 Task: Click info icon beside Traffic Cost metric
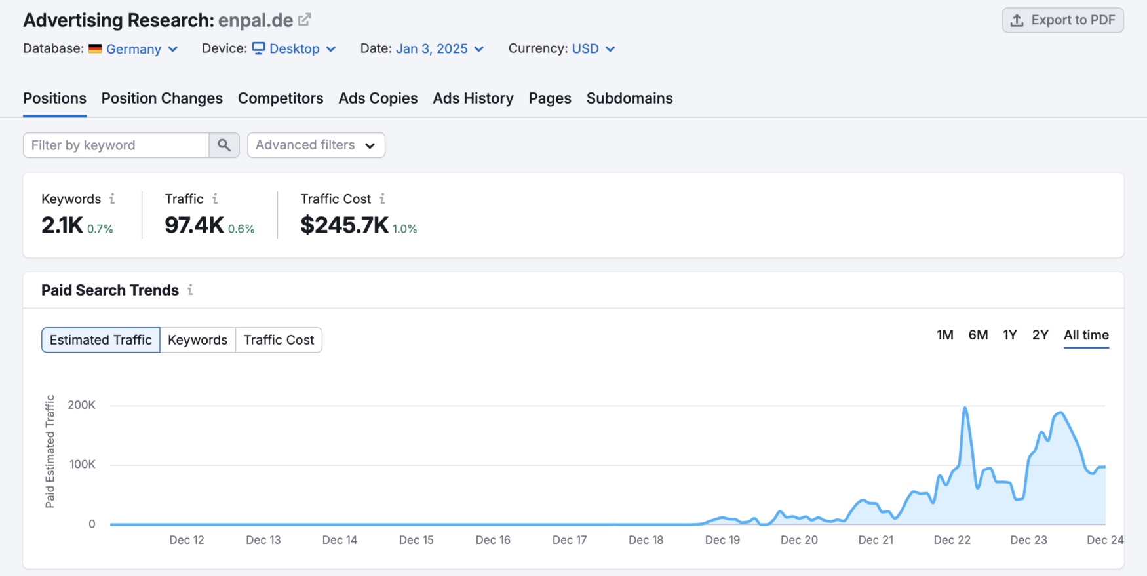[382, 199]
